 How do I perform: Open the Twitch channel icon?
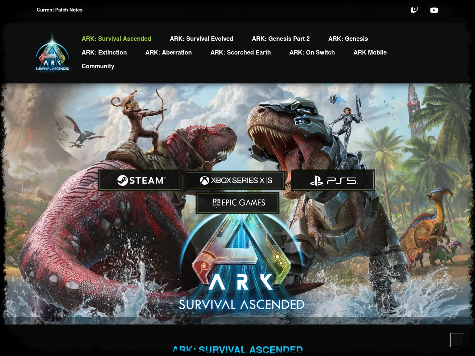coord(414,10)
